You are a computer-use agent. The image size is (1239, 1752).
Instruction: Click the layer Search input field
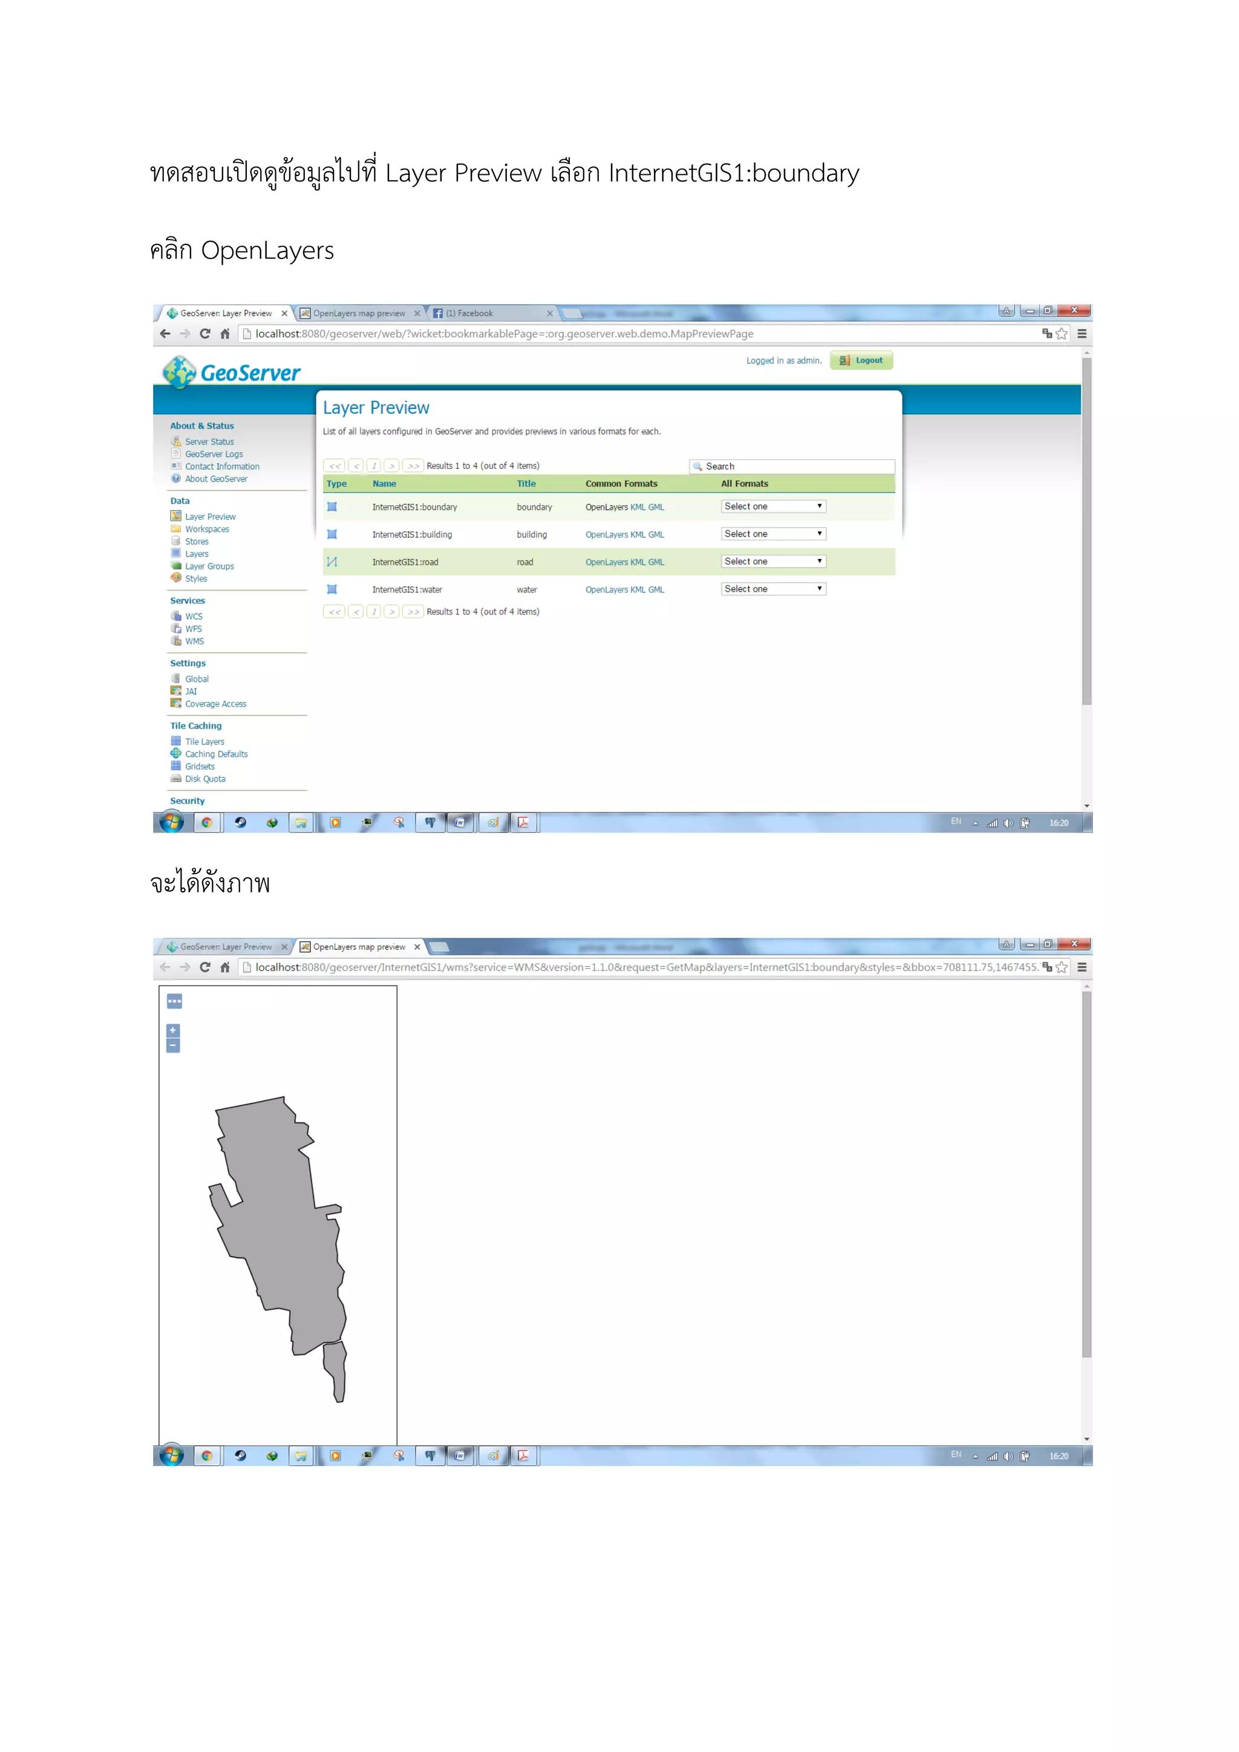792,466
